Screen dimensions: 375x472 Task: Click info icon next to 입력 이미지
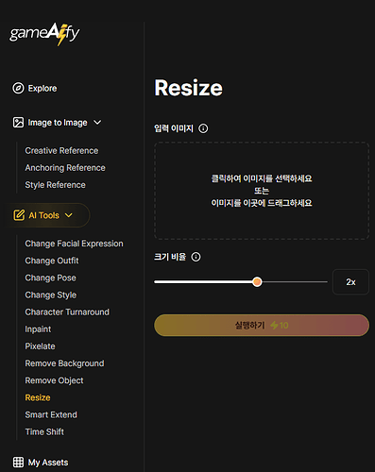point(203,128)
